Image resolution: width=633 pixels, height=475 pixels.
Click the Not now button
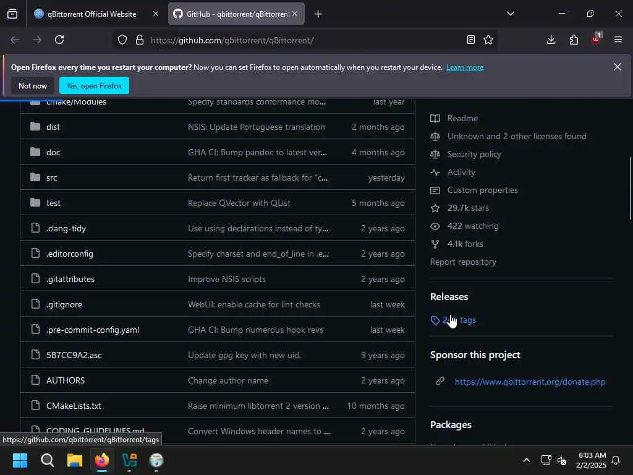pyautogui.click(x=33, y=85)
